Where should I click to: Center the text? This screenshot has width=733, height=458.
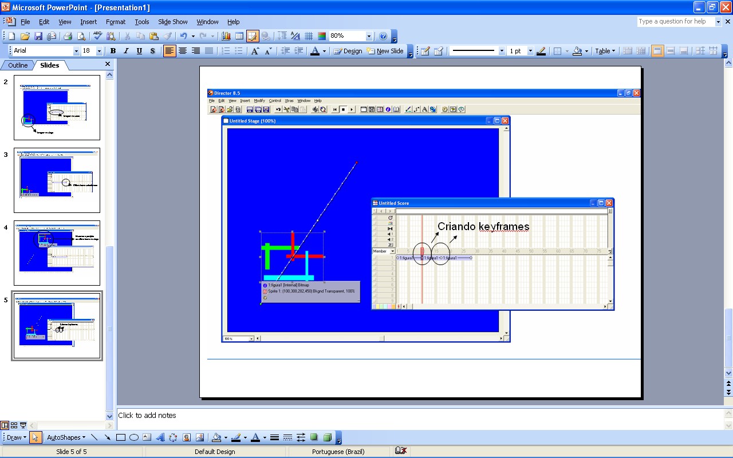[x=183, y=51]
